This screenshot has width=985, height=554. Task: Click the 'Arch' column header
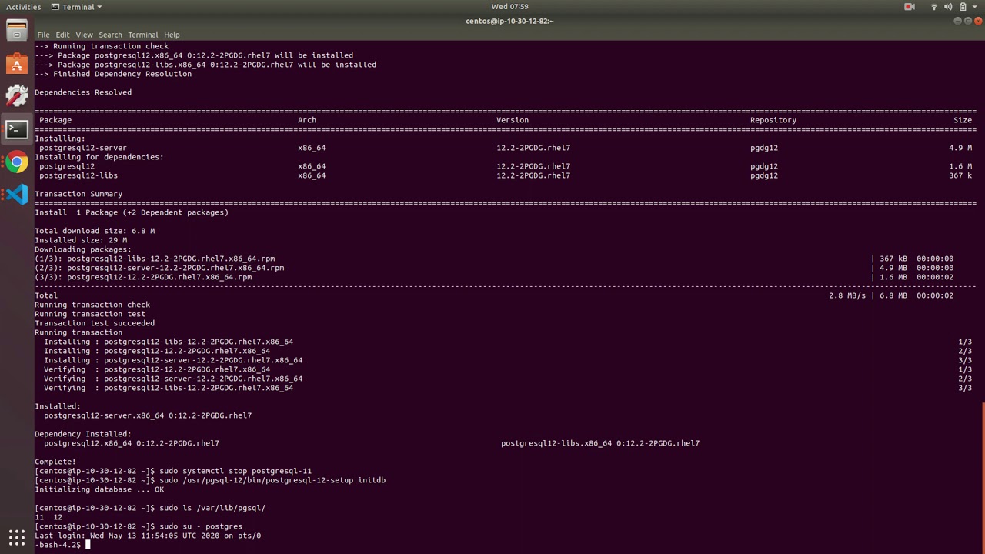coord(307,120)
